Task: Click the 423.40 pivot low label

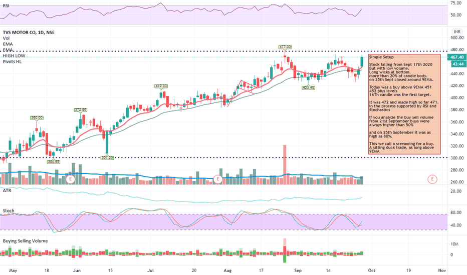Action: click(x=308, y=87)
